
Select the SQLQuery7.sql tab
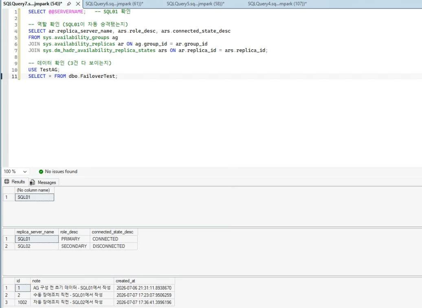point(33,4)
